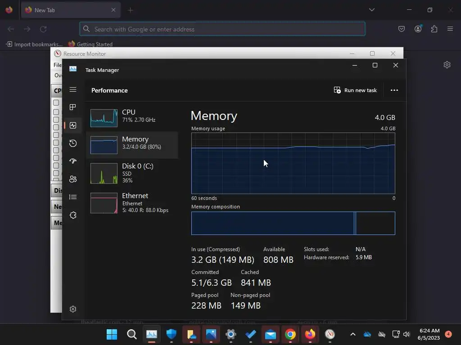
Task: Focus the Firefox search address field
Action: point(222,29)
